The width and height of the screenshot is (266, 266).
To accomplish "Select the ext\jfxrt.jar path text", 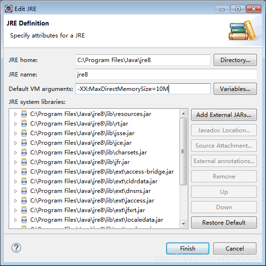I will pyautogui.click(x=87, y=210).
